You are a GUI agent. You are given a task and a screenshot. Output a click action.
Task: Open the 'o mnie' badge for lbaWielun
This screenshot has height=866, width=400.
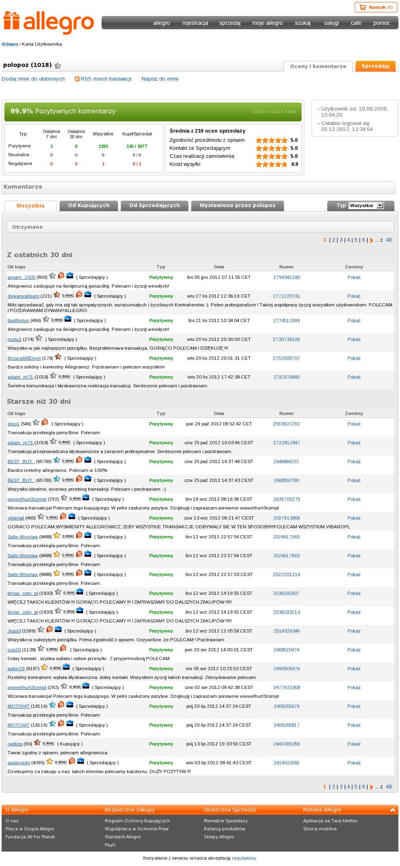click(57, 320)
